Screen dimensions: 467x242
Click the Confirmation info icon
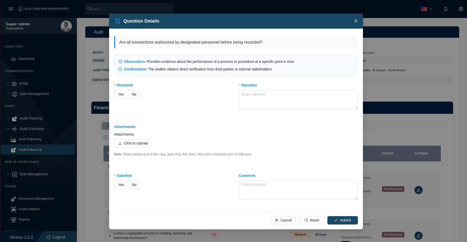click(x=120, y=69)
